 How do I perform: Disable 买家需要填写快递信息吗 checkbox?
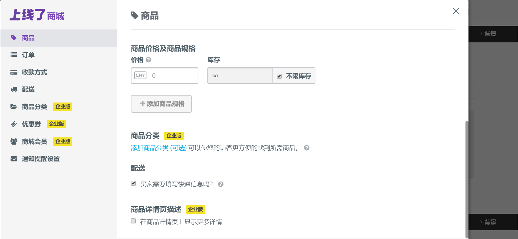133,183
